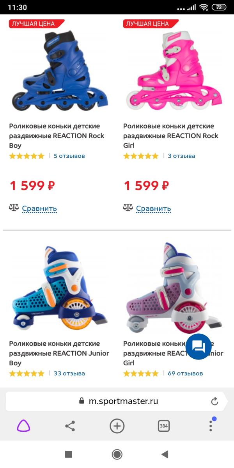Open the pink REACTION Rock Girl skate image
The height and width of the screenshot is (468, 234).
pos(174,71)
